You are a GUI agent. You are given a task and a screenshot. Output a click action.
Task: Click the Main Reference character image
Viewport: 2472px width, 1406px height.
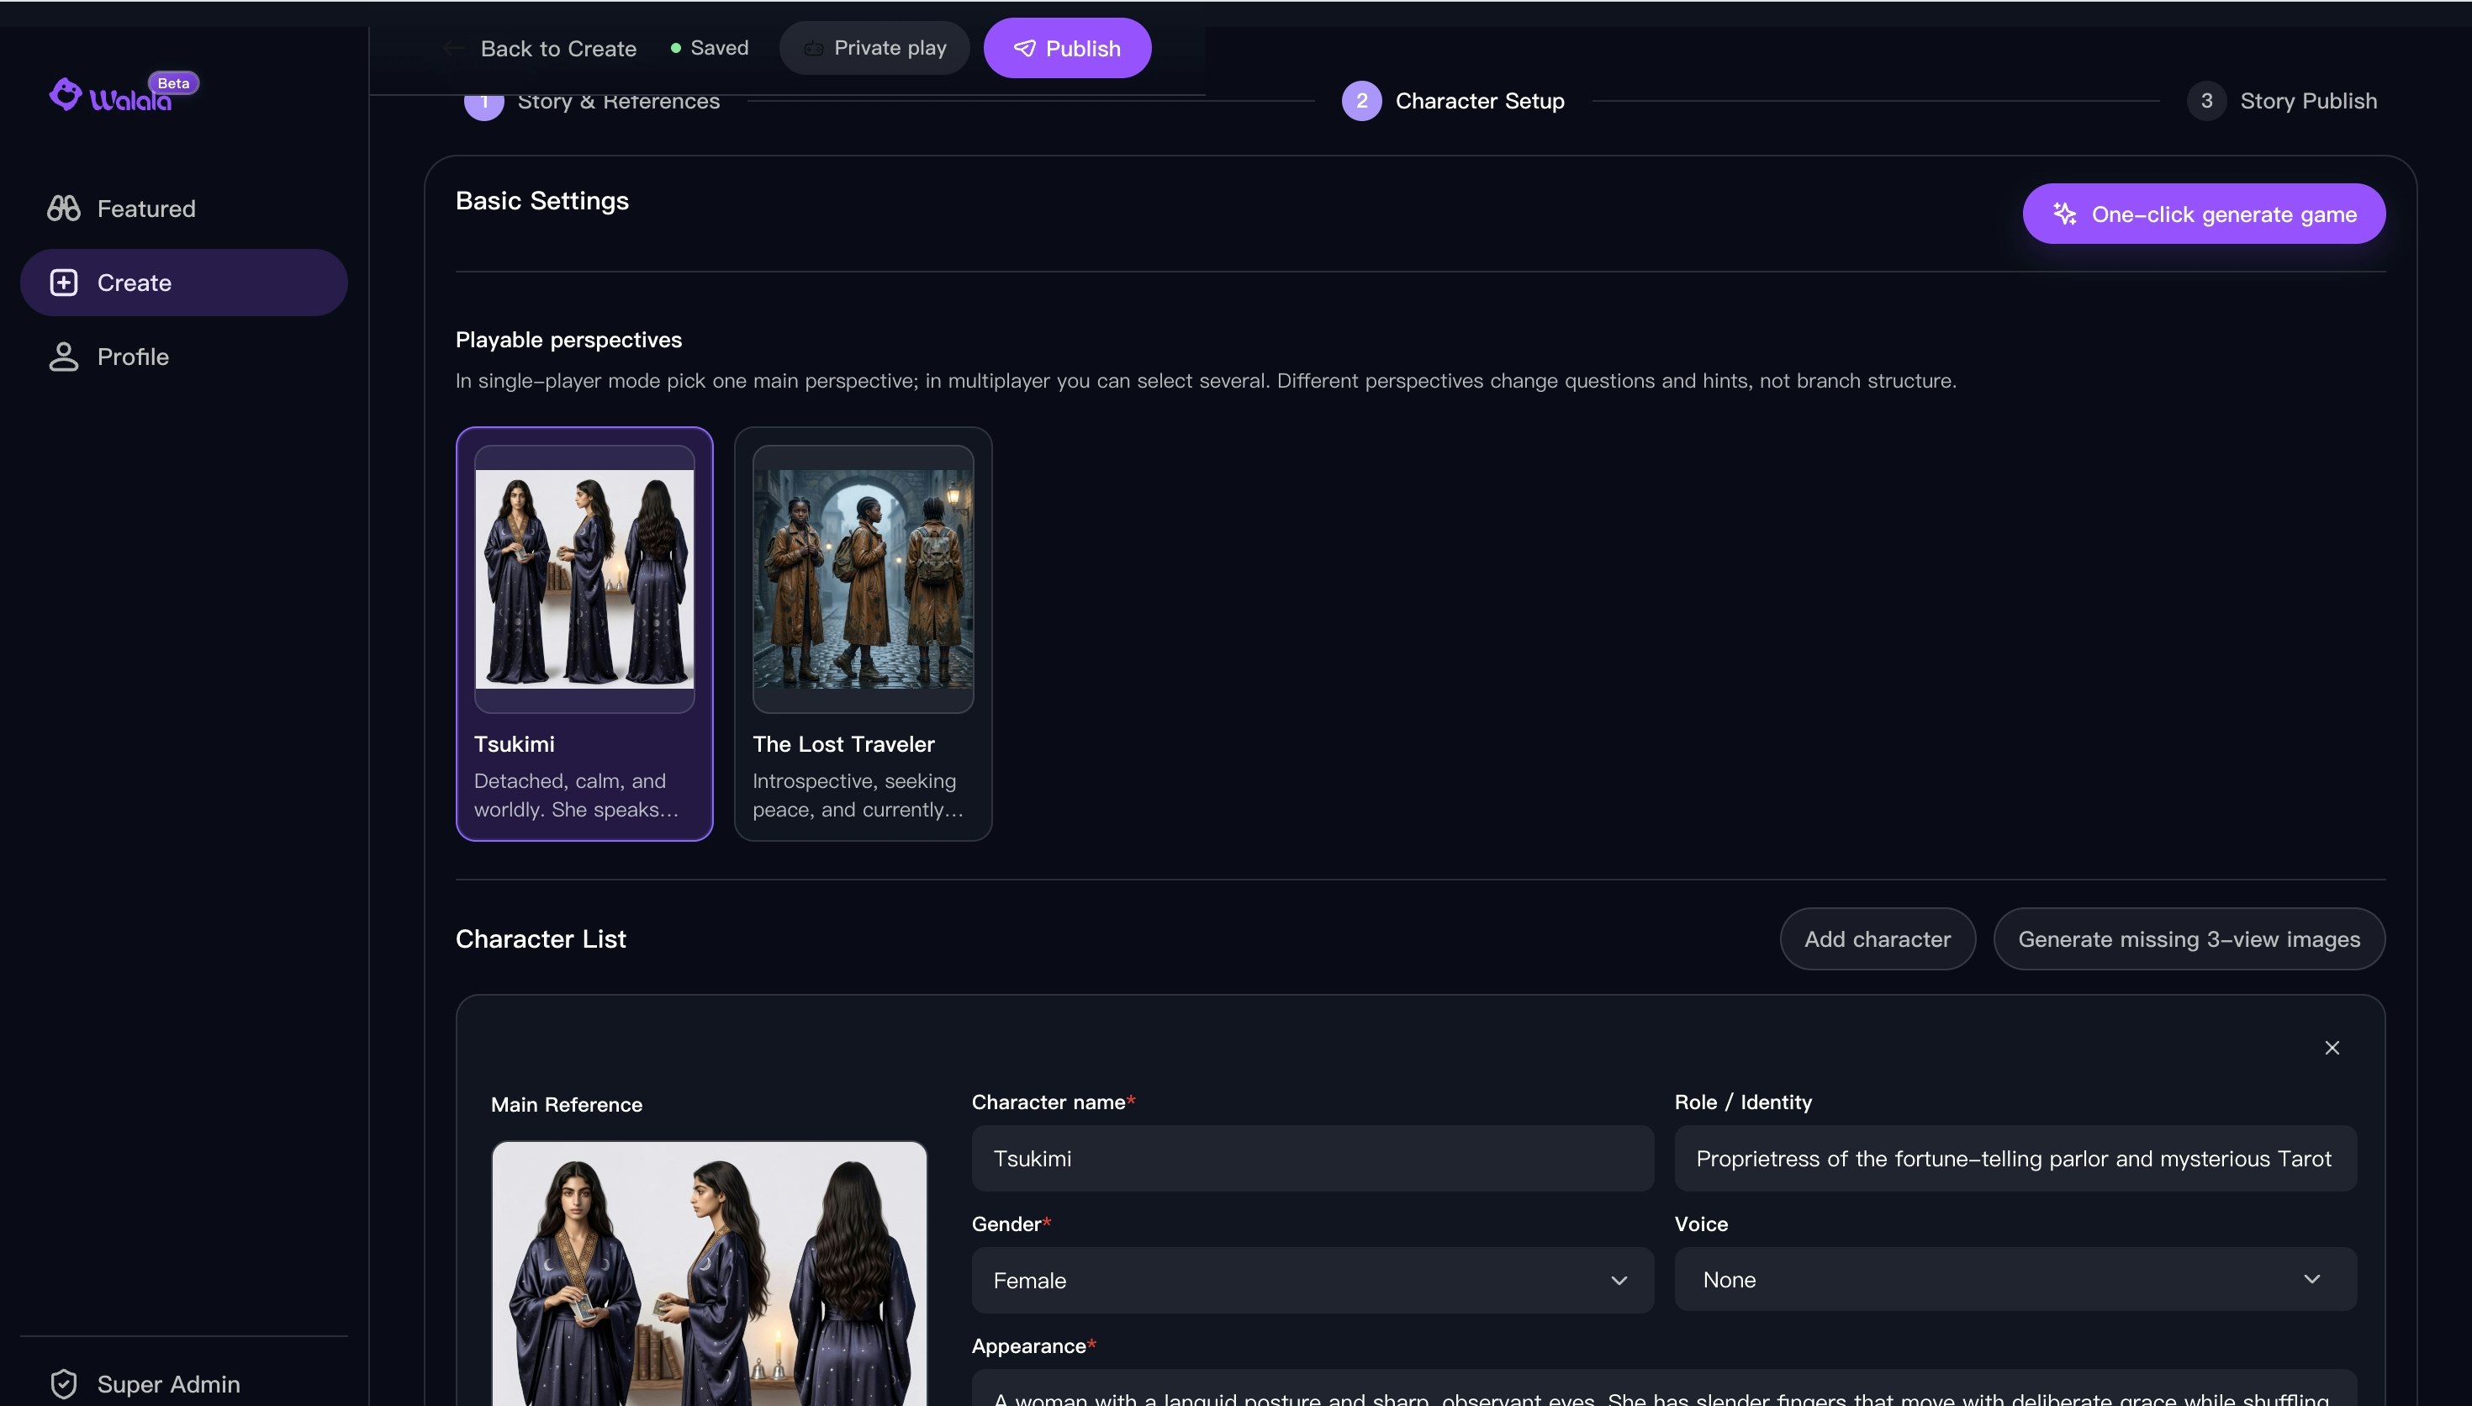click(709, 1273)
